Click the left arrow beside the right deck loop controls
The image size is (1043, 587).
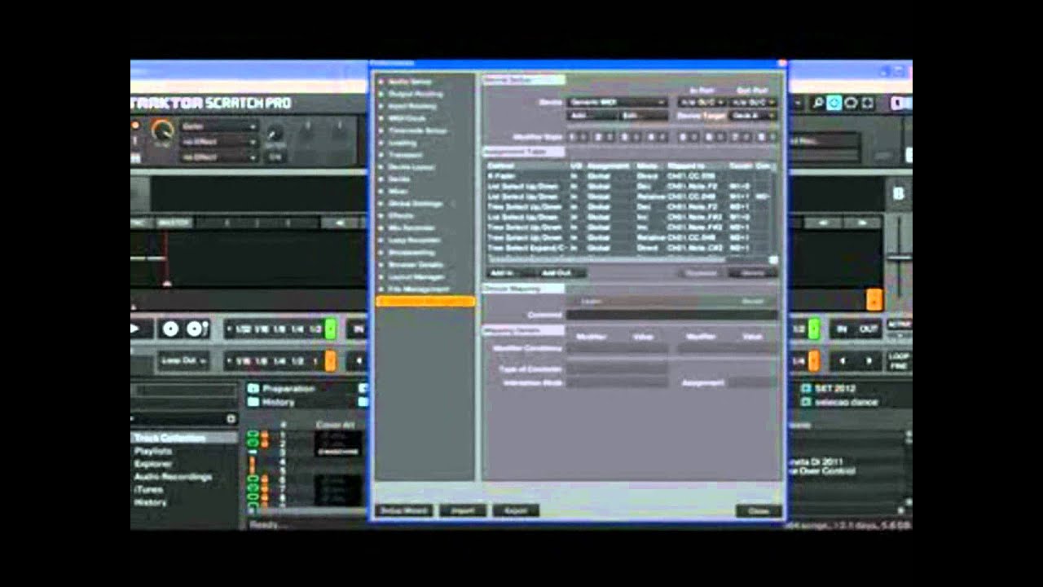tap(844, 360)
